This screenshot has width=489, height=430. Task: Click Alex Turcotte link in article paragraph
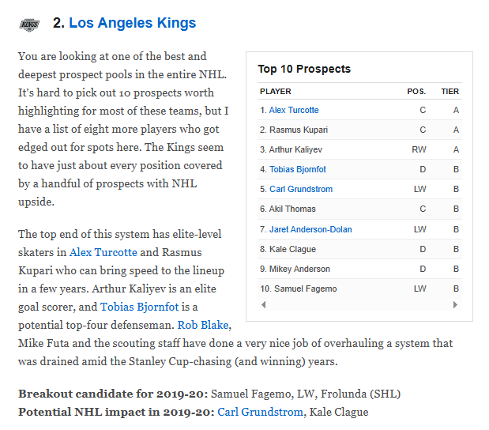point(103,252)
